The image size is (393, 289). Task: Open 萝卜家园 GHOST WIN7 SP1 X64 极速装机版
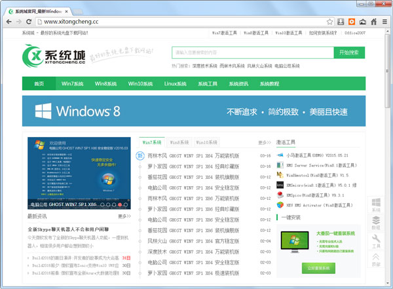tap(193, 273)
